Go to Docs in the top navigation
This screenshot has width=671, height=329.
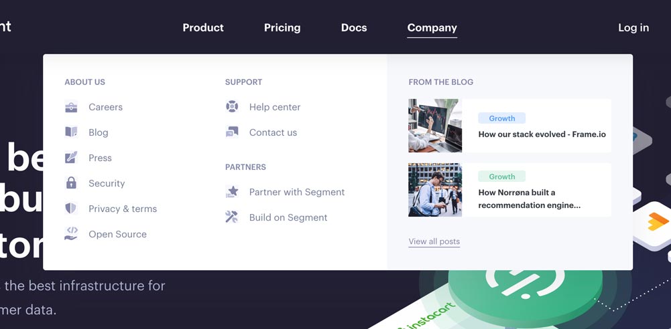pos(354,27)
